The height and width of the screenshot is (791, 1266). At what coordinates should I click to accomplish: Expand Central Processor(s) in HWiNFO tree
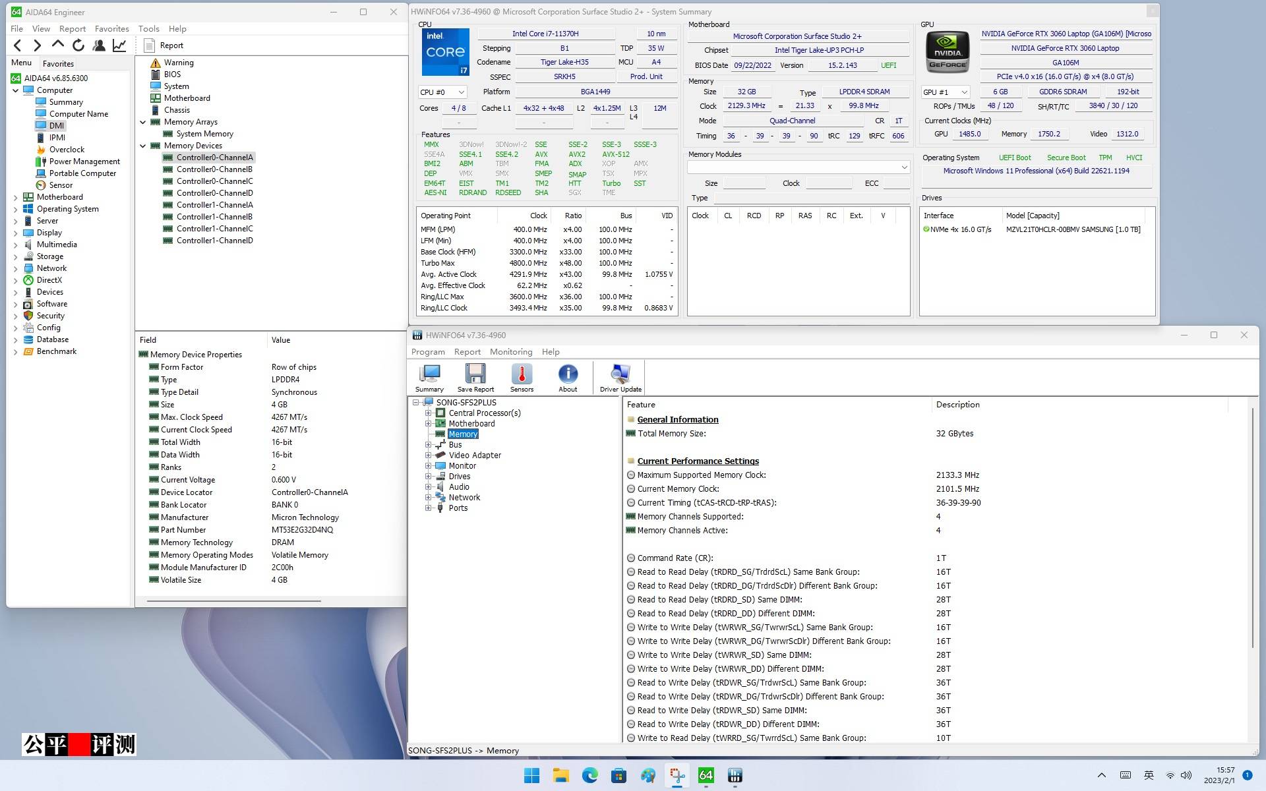[428, 413]
